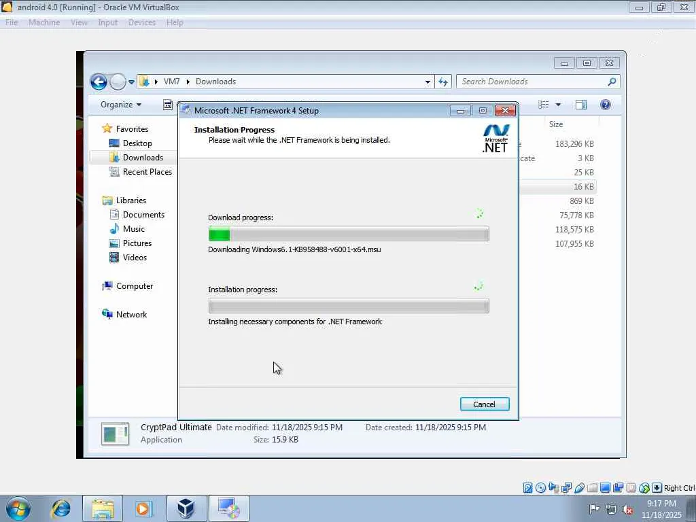Click the VirtualBox shared folders indicator
The width and height of the screenshot is (696, 522).
point(592,488)
